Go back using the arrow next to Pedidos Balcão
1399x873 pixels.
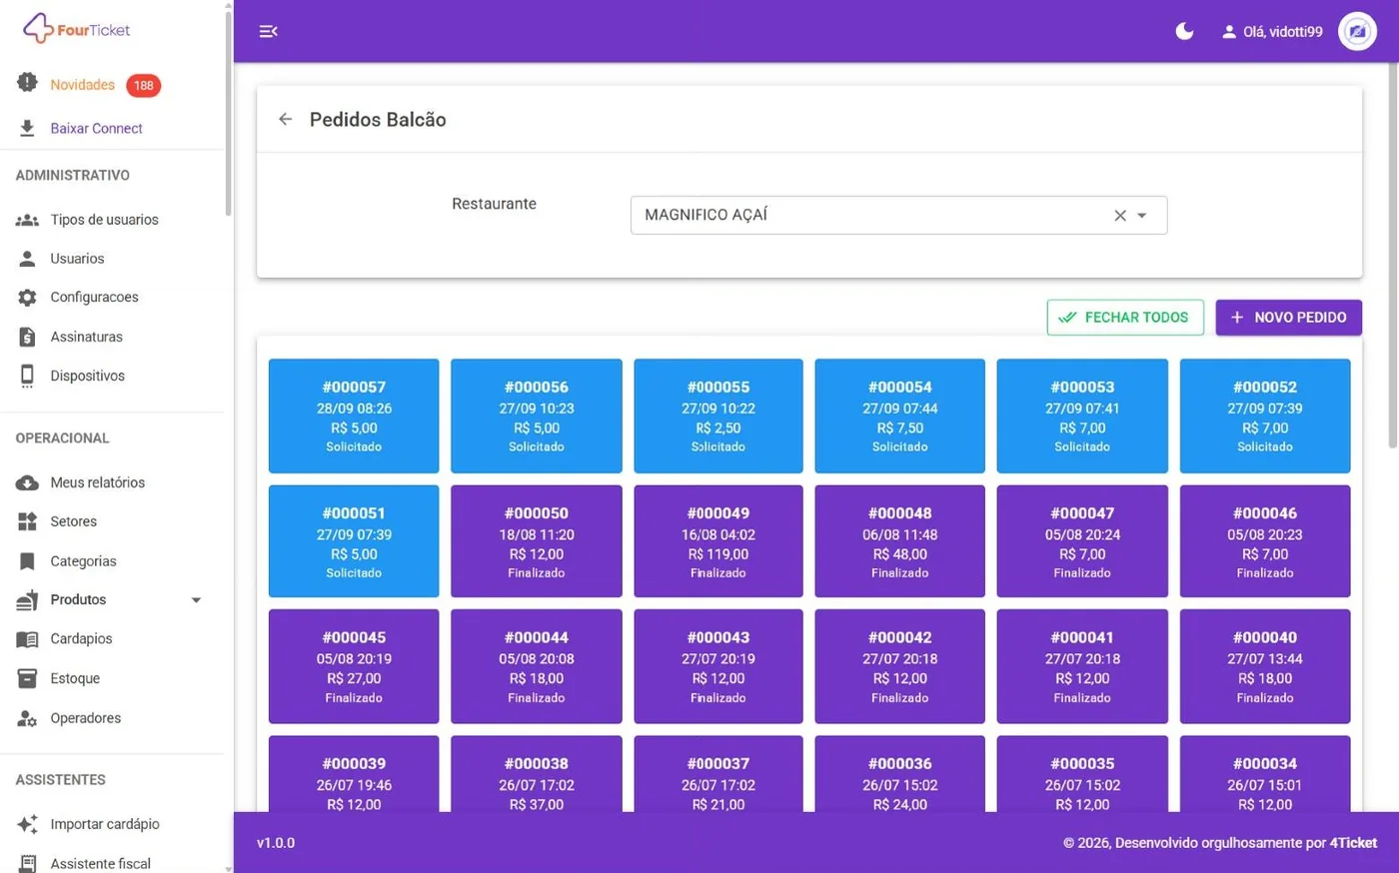286,119
